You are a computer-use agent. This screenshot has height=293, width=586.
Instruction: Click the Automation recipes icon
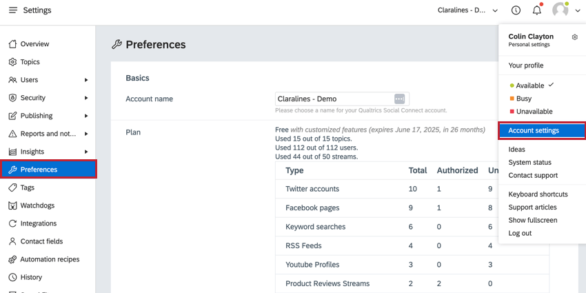(12, 259)
